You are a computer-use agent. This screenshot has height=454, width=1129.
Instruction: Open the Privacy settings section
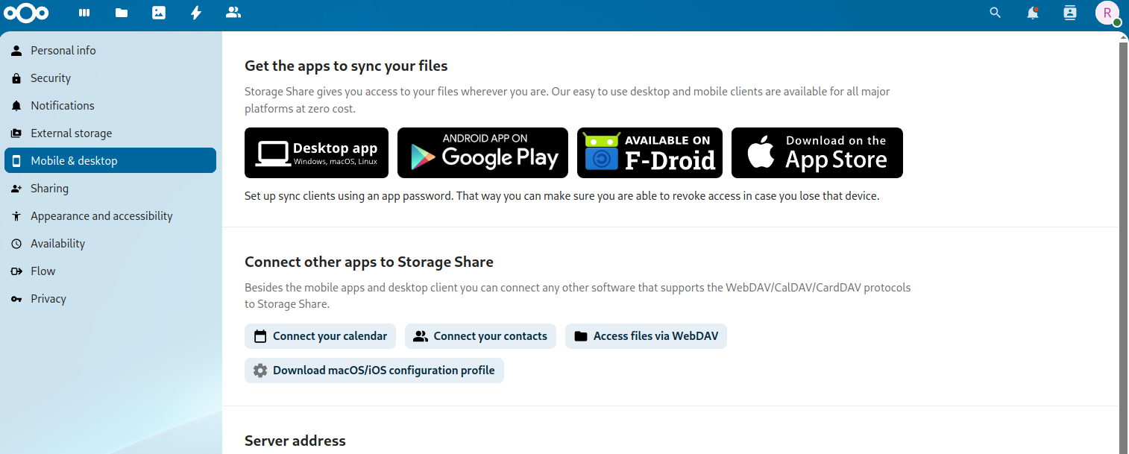(x=110, y=299)
